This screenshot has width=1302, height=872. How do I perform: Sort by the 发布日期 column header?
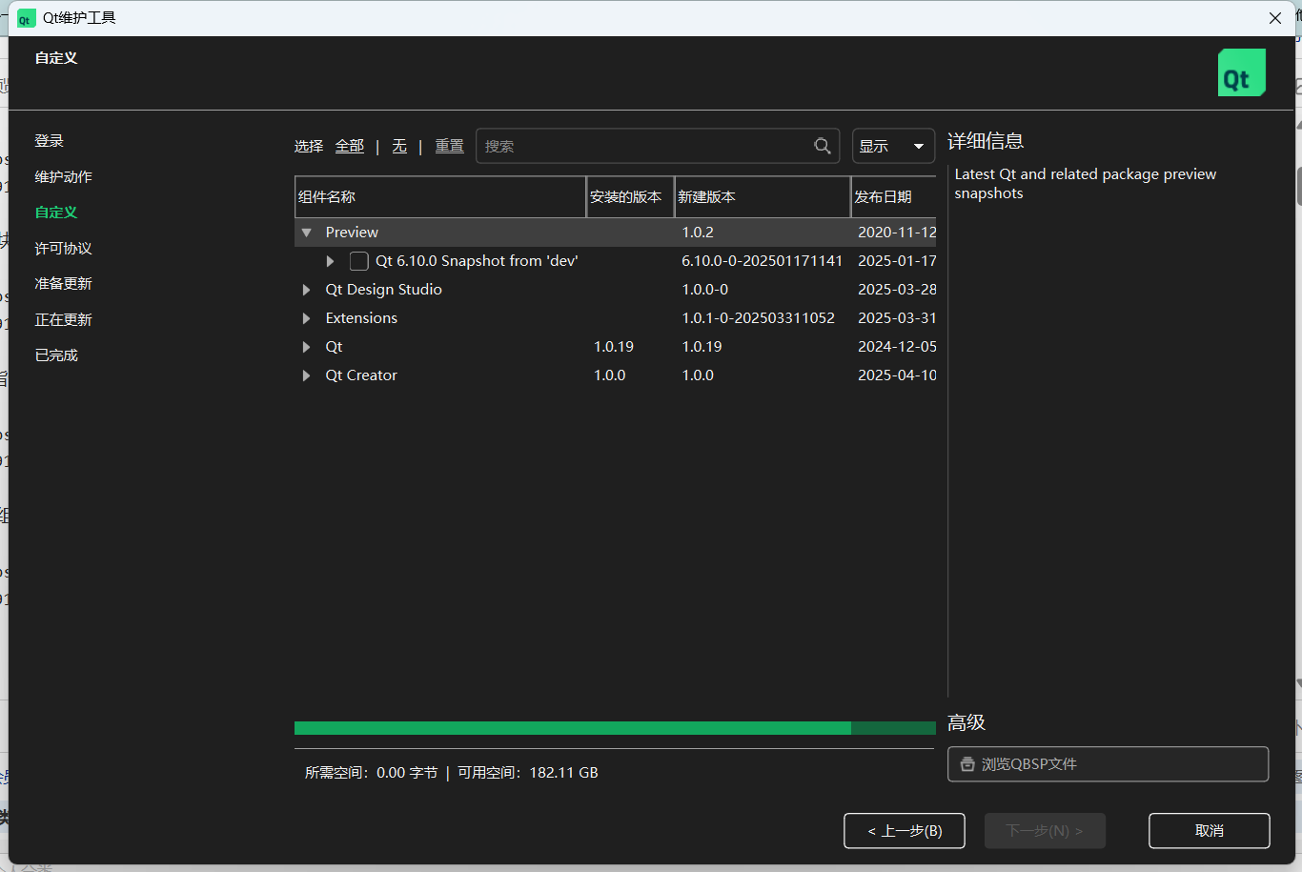point(894,197)
